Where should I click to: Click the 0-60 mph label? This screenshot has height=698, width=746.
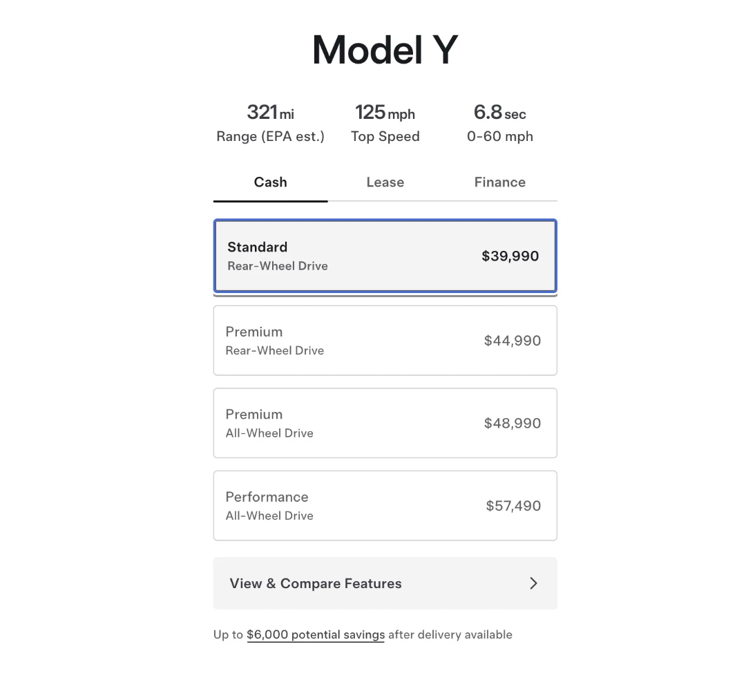pos(499,136)
